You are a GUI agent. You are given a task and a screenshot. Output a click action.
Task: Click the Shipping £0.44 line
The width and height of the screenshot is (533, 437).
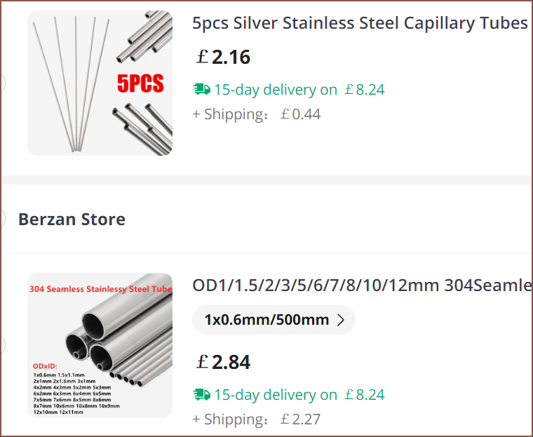point(257,114)
